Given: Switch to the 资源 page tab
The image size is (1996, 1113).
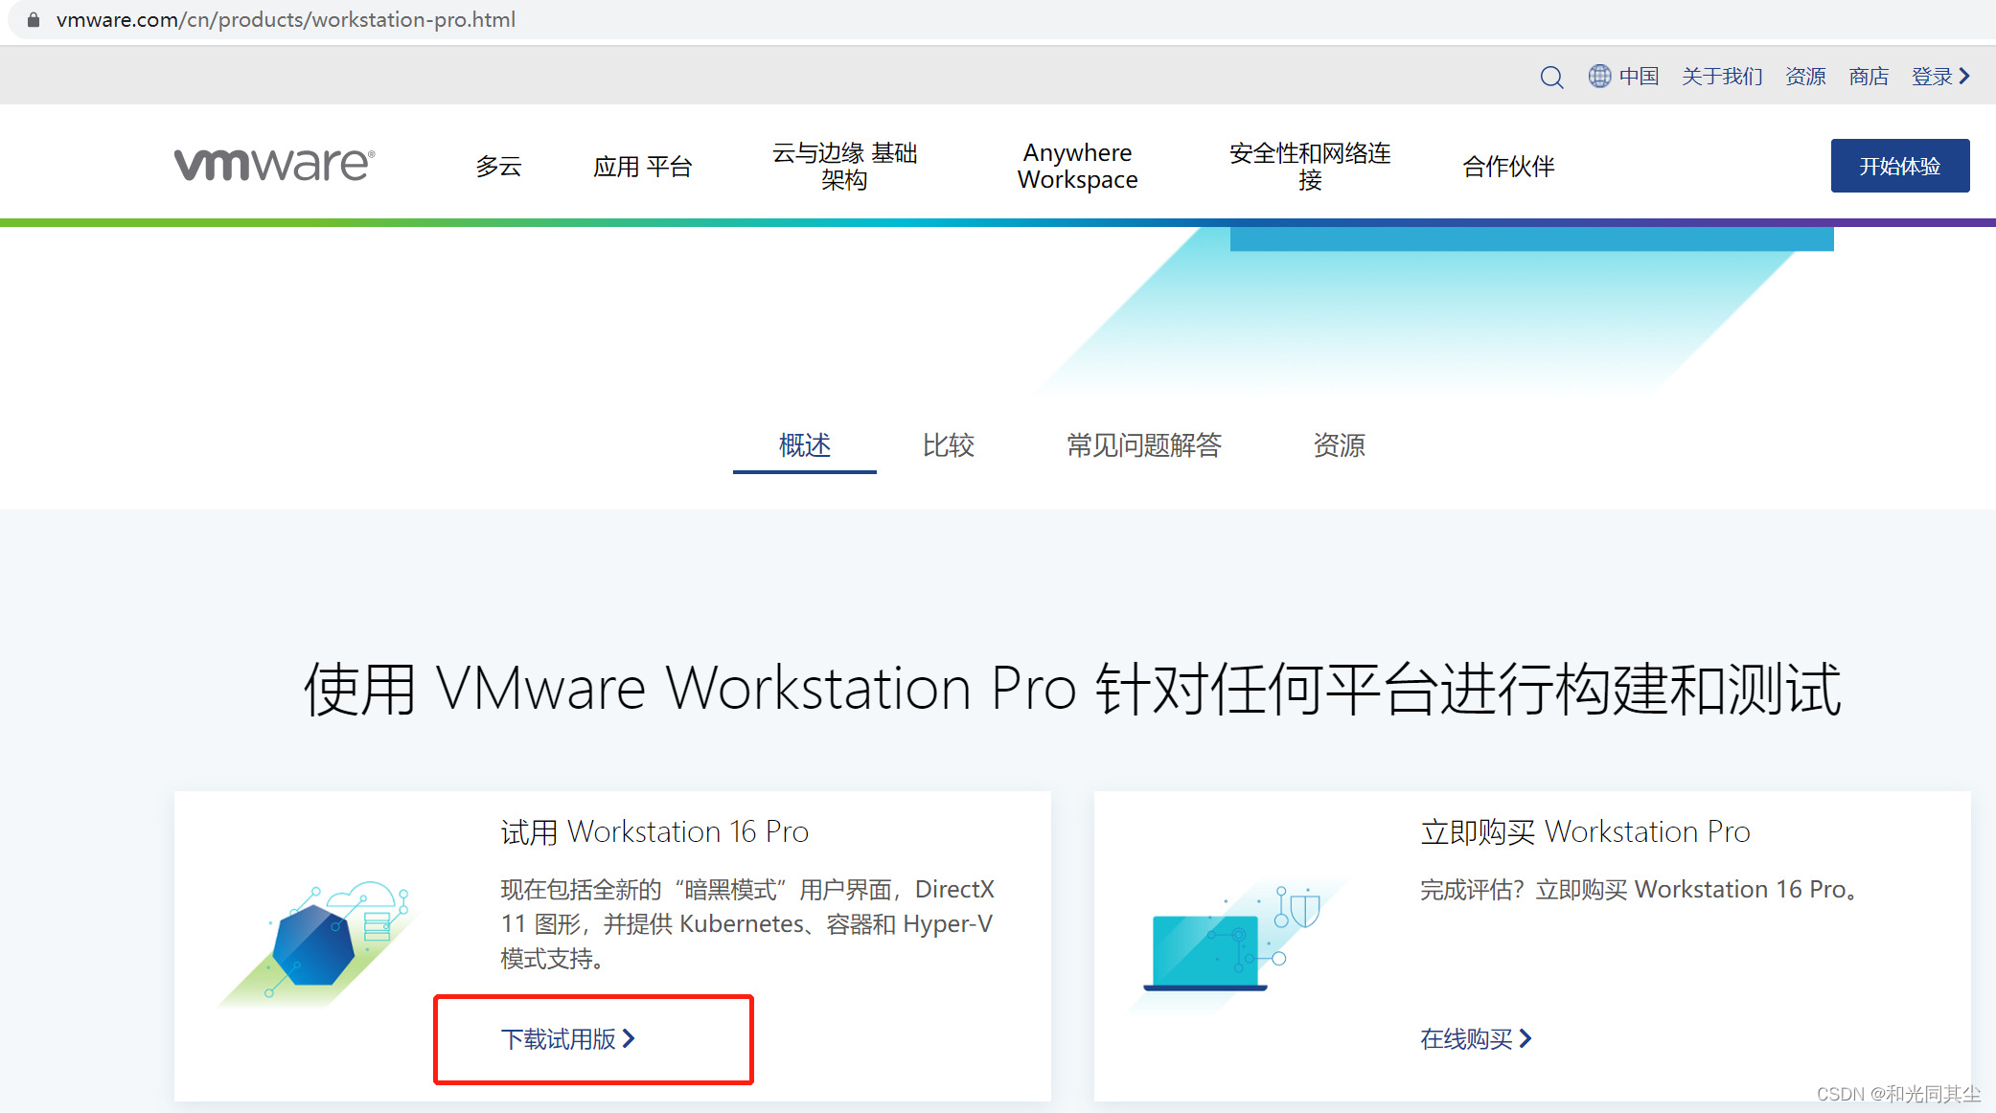Looking at the screenshot, I should pos(1339,445).
